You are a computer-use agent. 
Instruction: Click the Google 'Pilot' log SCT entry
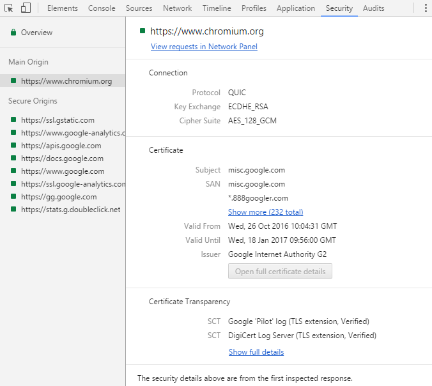point(298,321)
